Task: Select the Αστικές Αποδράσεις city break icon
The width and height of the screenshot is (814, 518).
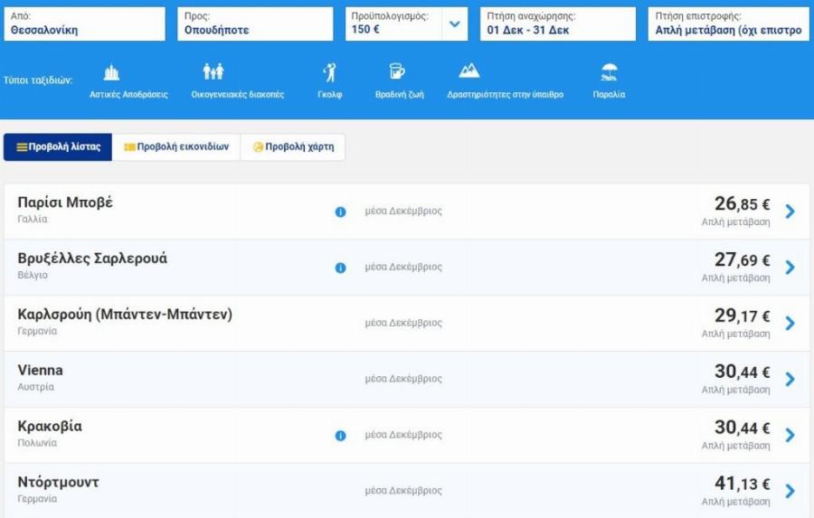Action: pyautogui.click(x=111, y=73)
